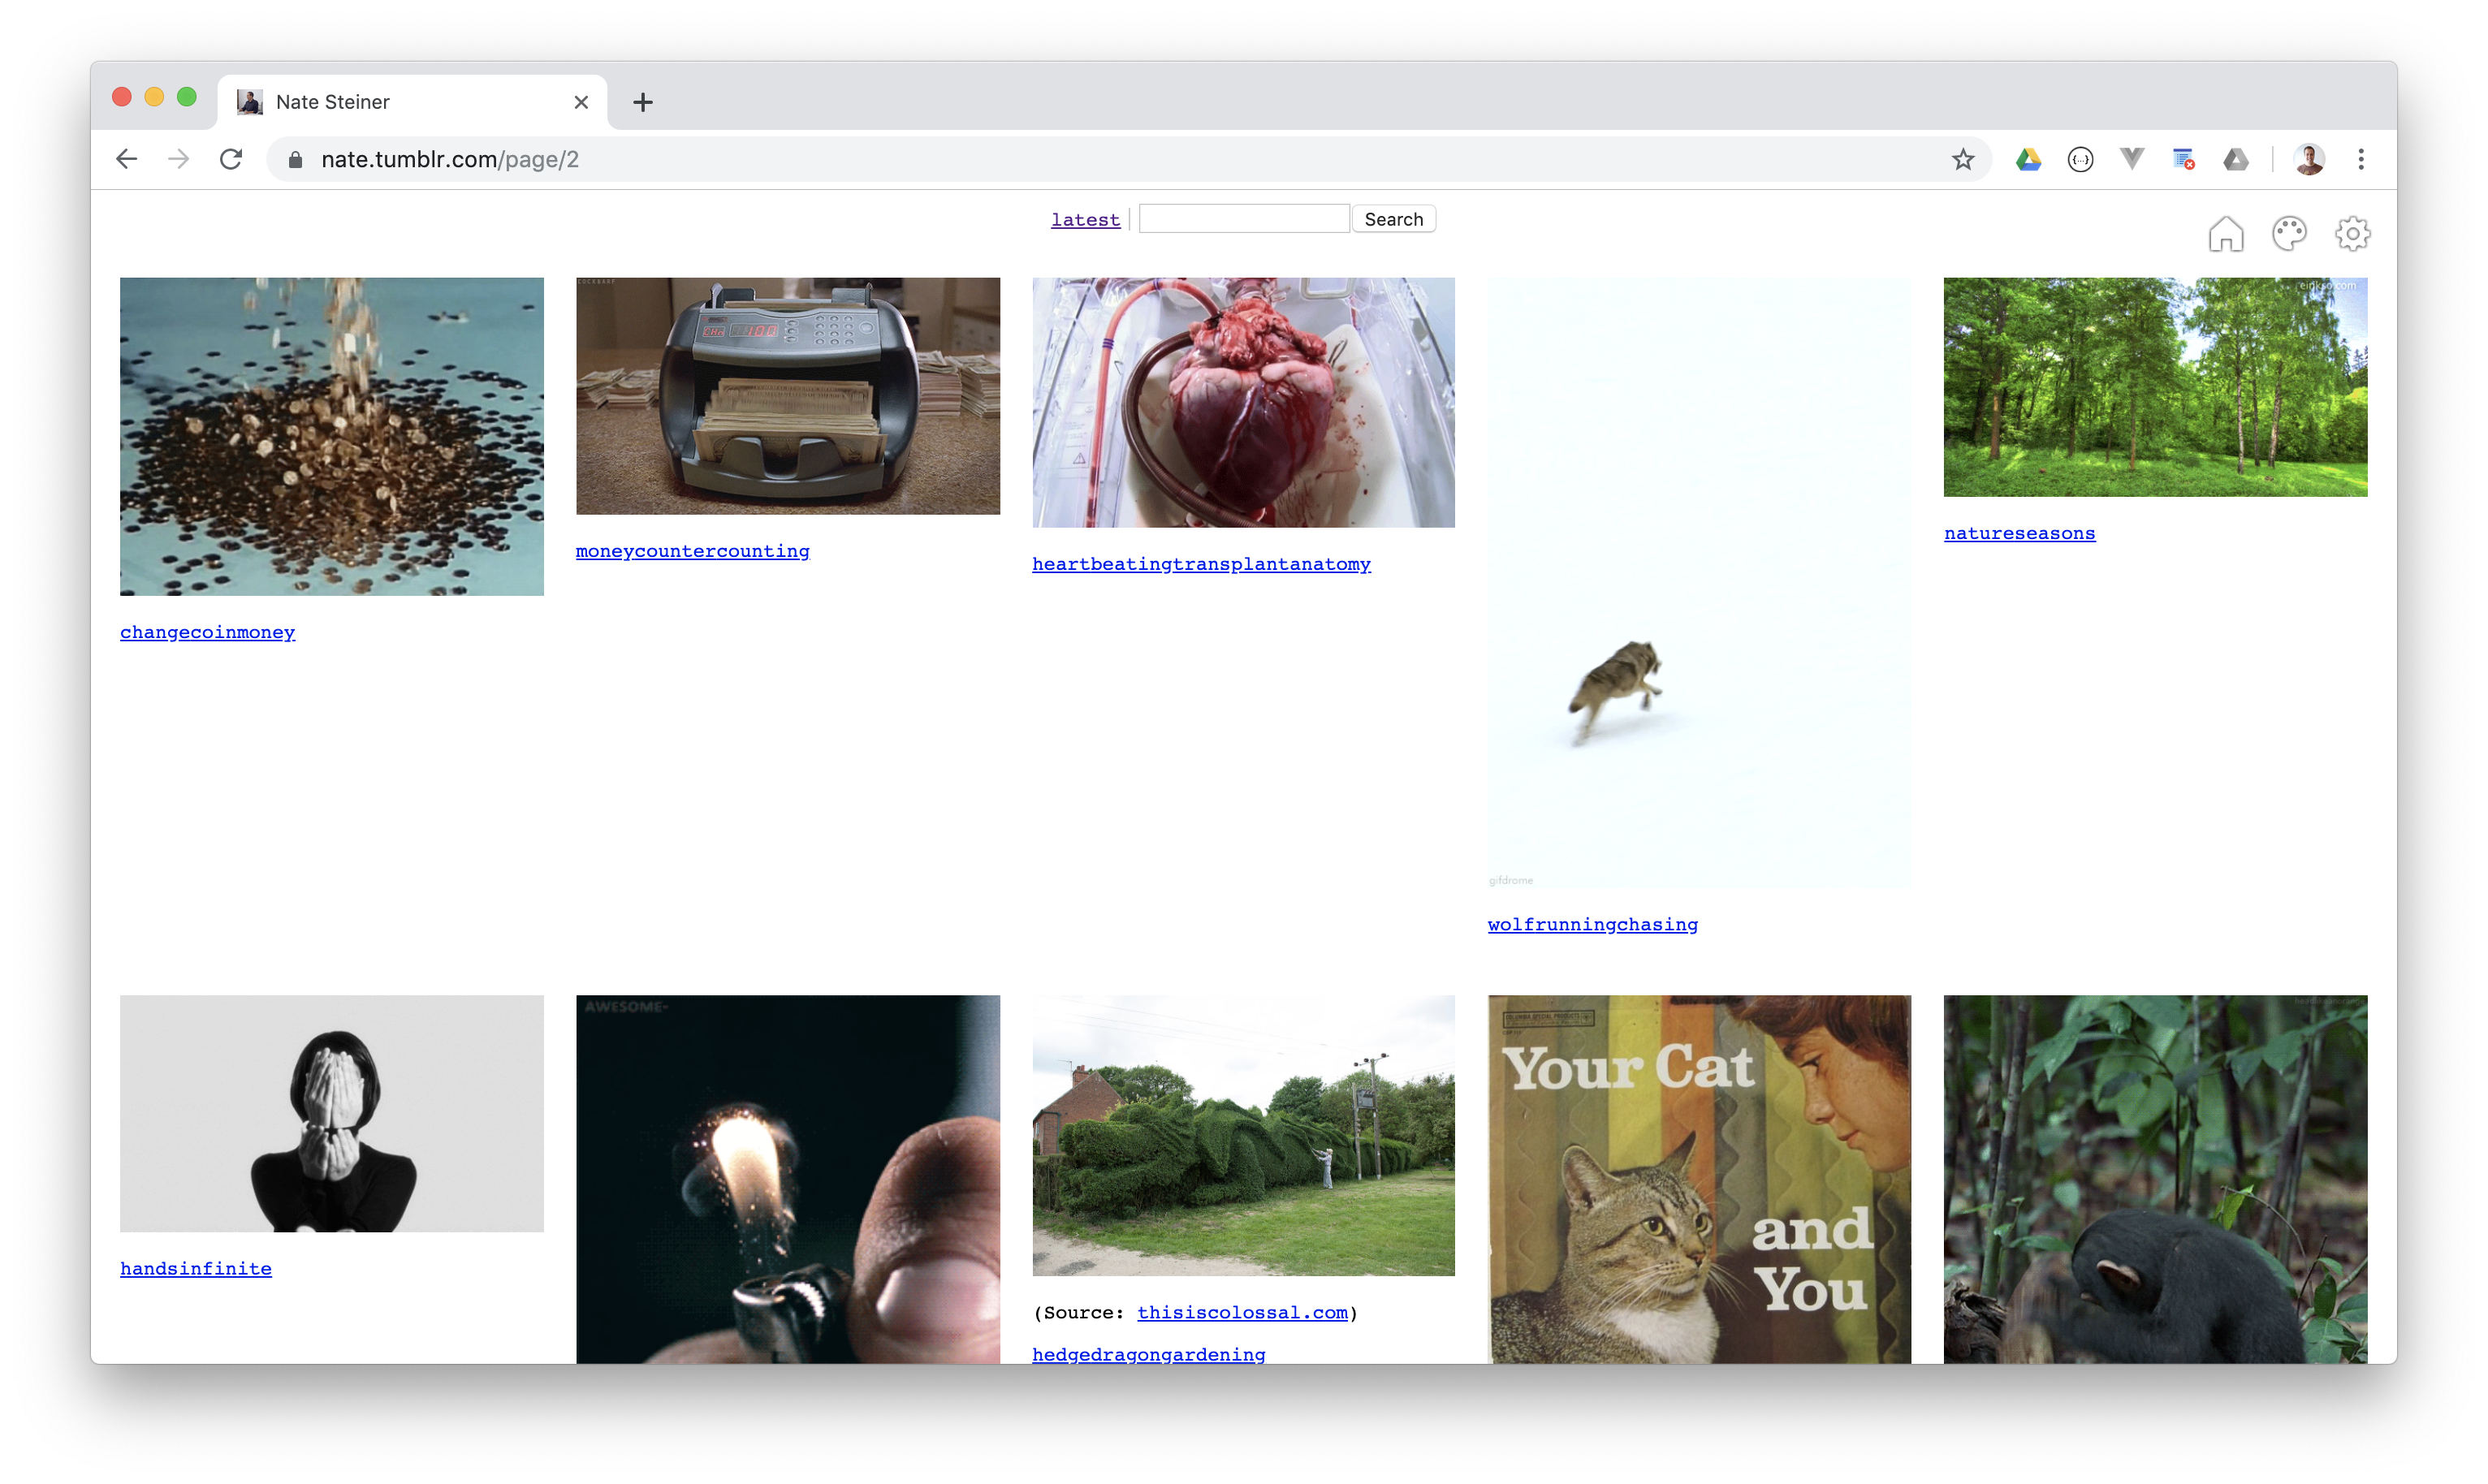Open Chrome three-dot menu
The image size is (2488, 1484).
(2361, 160)
